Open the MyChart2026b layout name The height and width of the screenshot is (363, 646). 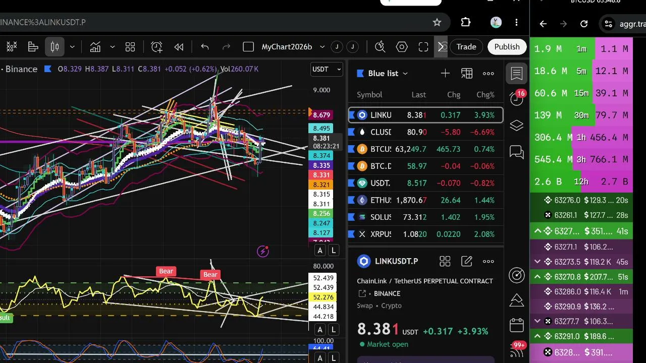coord(287,47)
